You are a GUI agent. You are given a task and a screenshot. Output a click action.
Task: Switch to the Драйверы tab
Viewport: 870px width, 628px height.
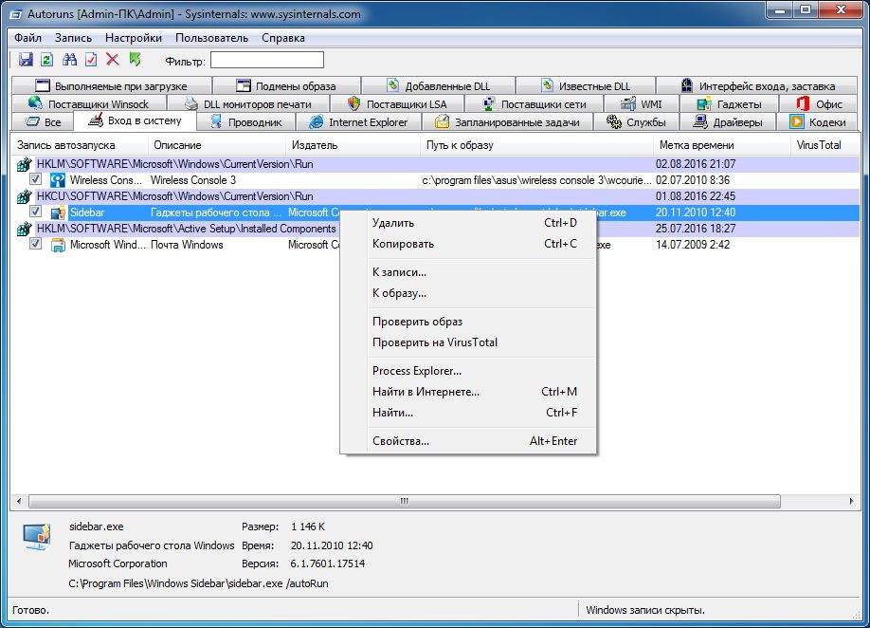click(x=727, y=122)
